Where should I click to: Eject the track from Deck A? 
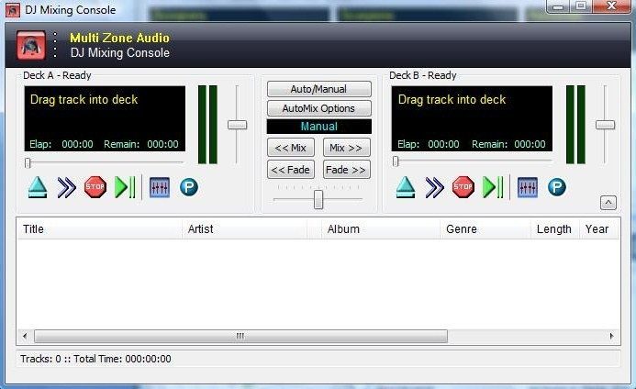(x=38, y=187)
